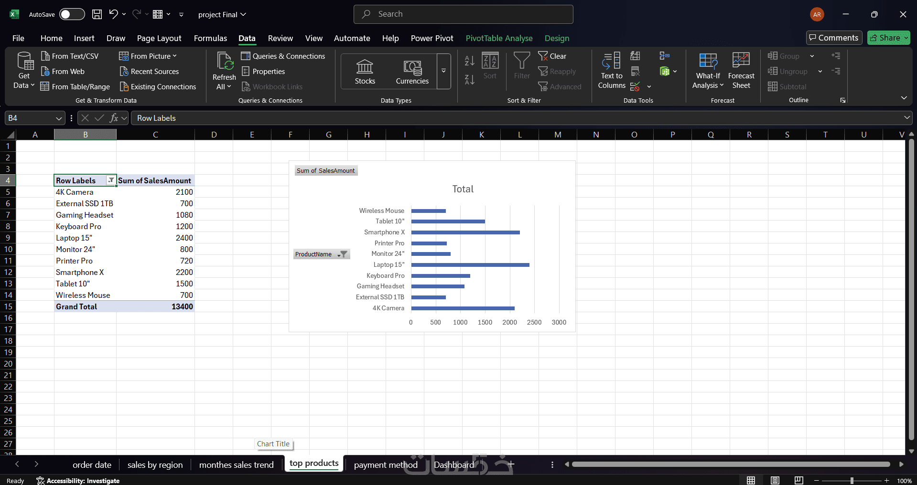Import data From Web
Image resolution: width=917 pixels, height=485 pixels.
tap(63, 72)
